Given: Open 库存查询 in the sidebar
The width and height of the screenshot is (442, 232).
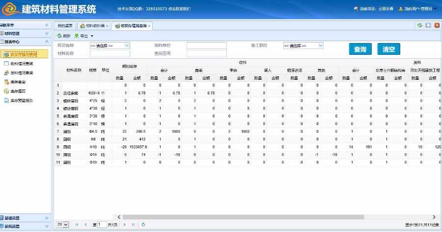Looking at the screenshot, I should (x=18, y=82).
